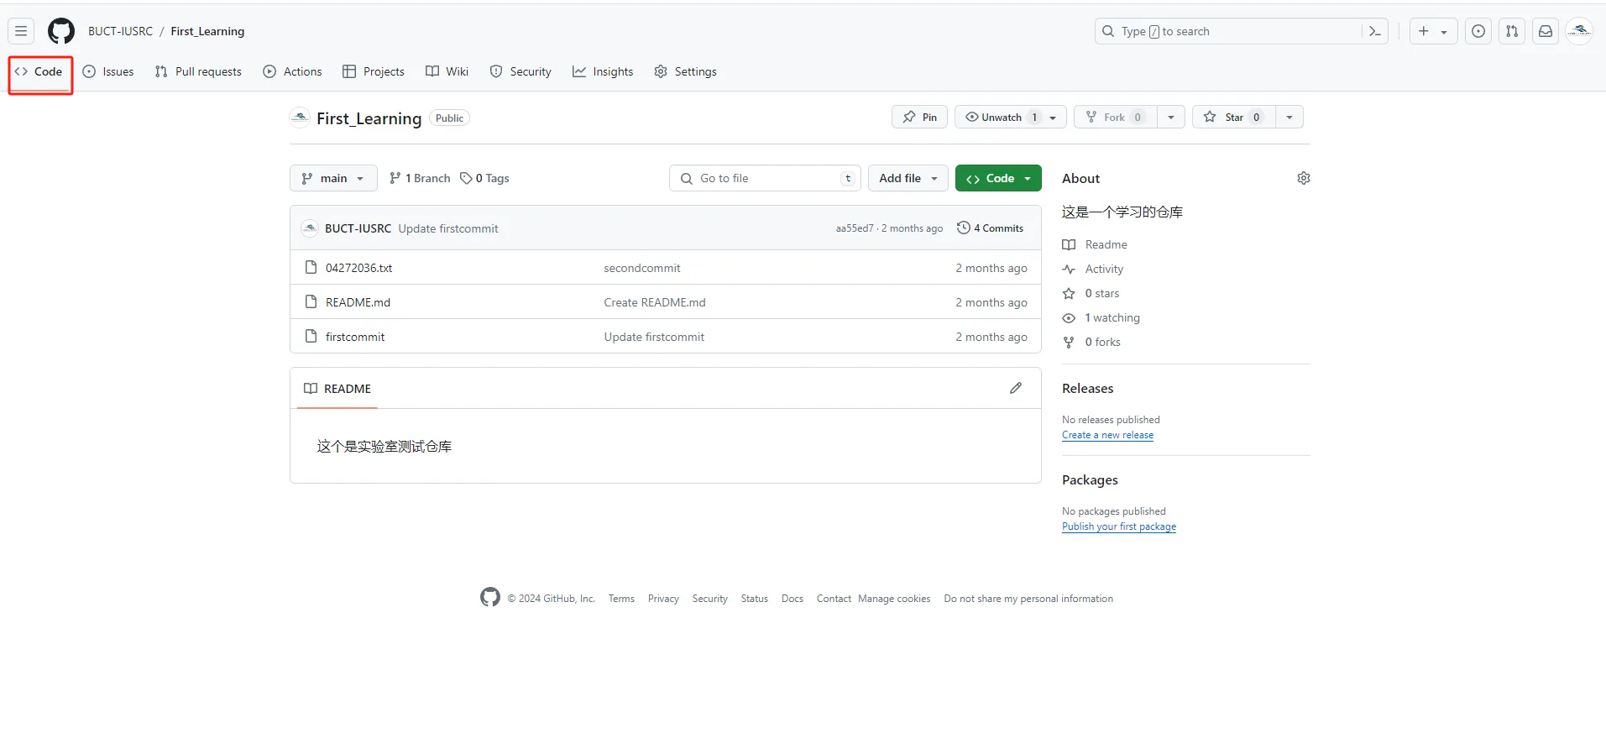Image resolution: width=1606 pixels, height=754 pixels.
Task: Edit repository About with gear icon
Action: (x=1304, y=178)
